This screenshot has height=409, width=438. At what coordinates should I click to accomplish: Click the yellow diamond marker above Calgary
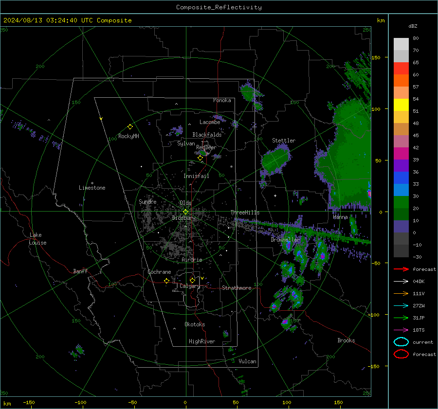192,280
